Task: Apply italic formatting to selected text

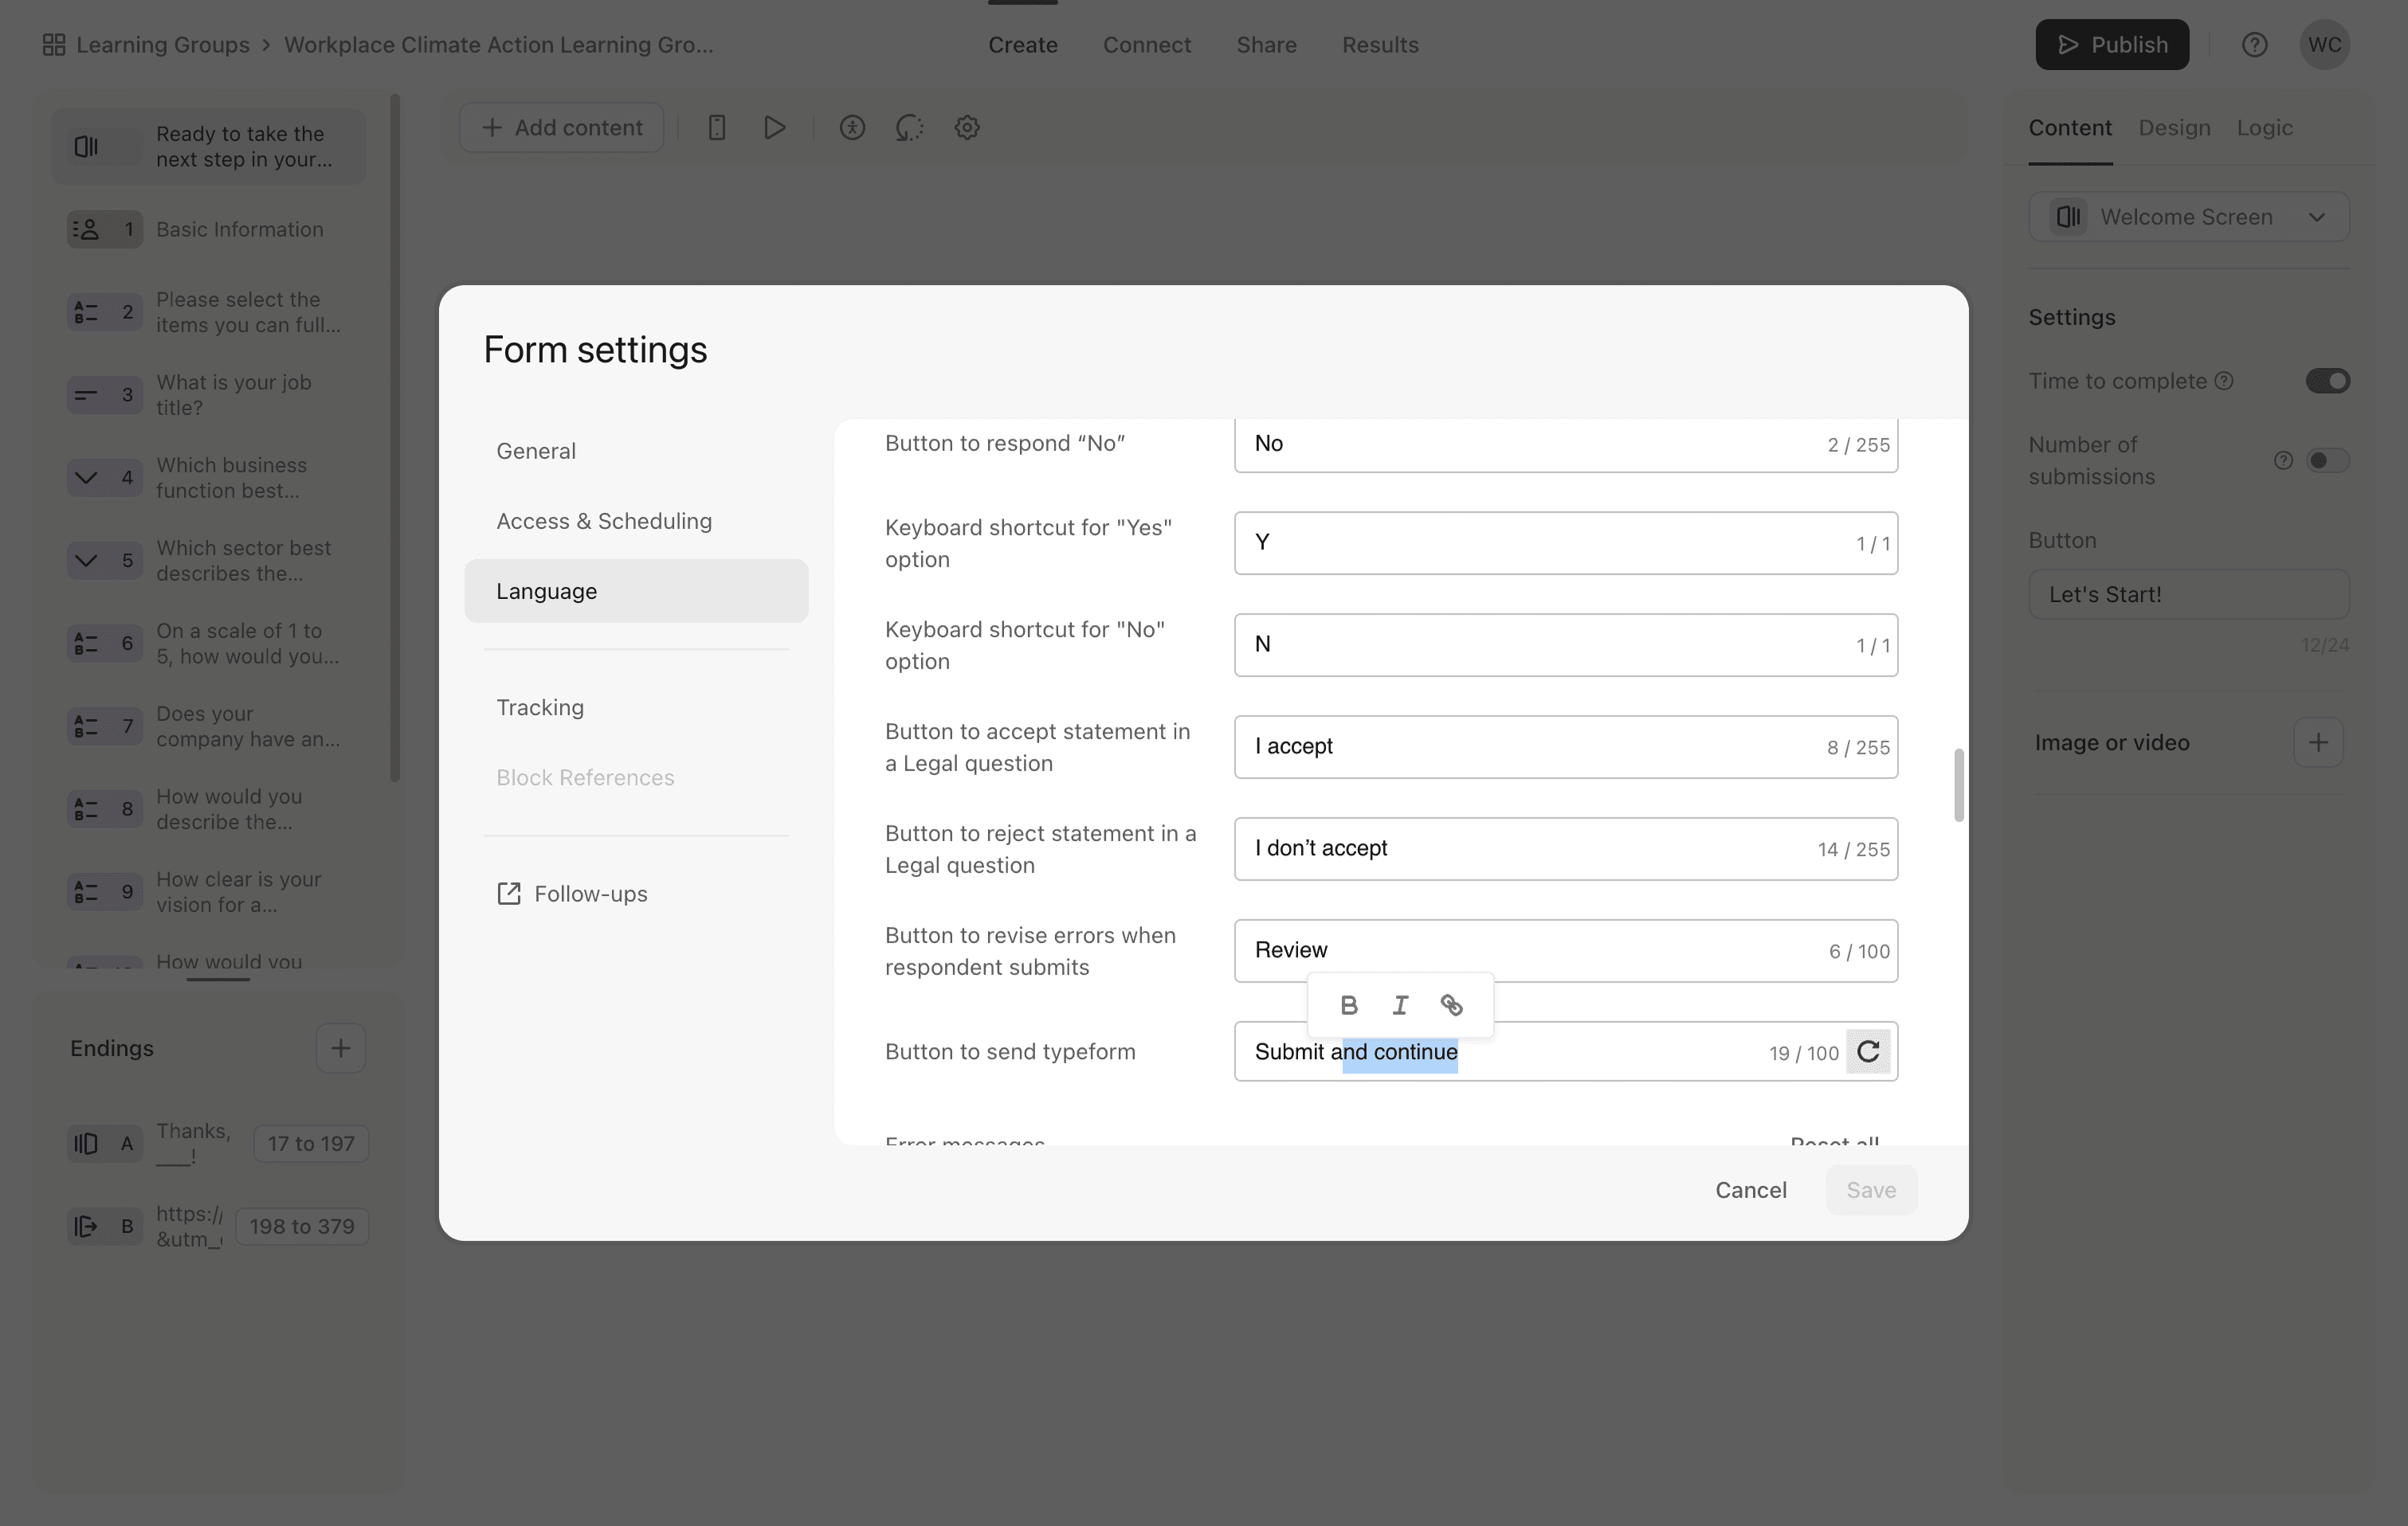Action: (x=1400, y=1005)
